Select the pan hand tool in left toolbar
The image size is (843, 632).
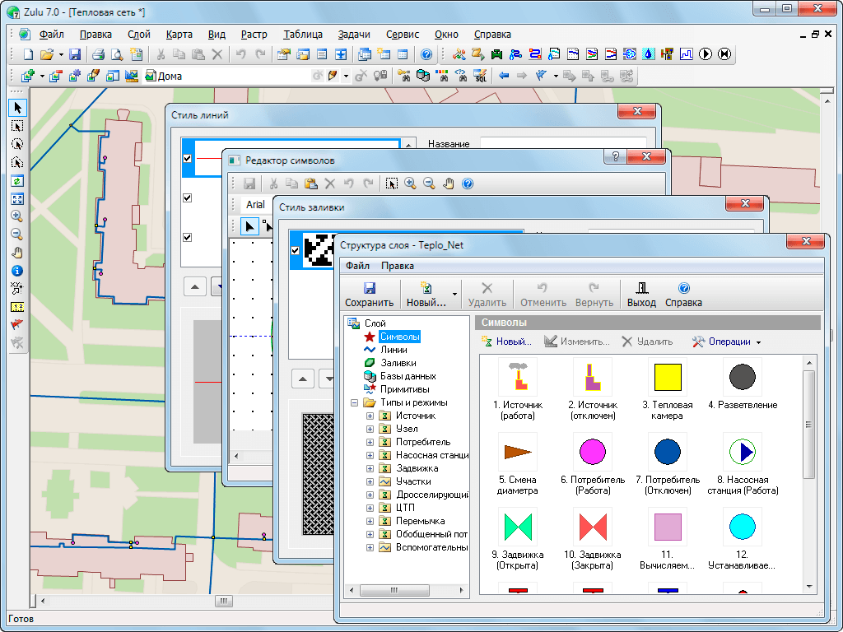(x=17, y=253)
